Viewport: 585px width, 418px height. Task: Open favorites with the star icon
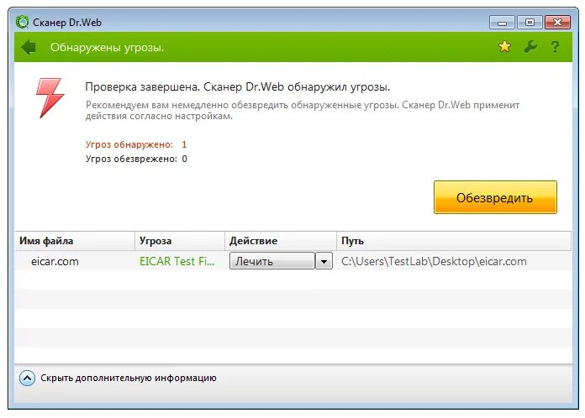click(504, 47)
